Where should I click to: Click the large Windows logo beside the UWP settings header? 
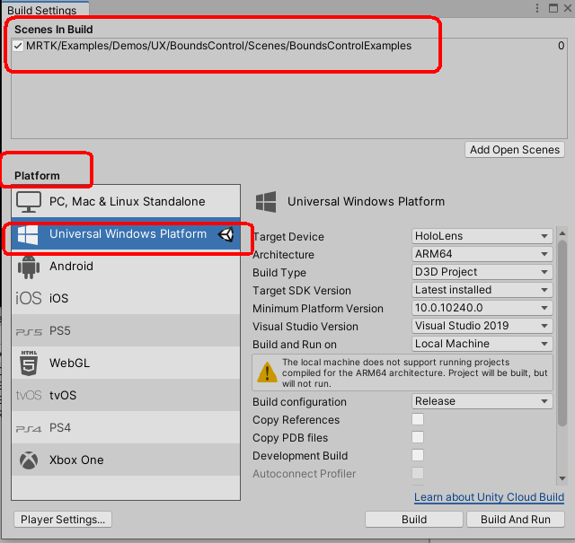(266, 202)
